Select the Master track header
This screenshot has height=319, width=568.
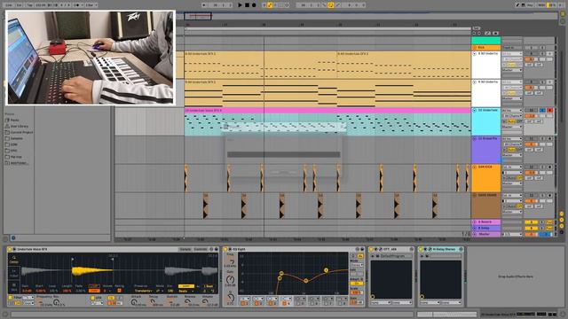pos(485,234)
